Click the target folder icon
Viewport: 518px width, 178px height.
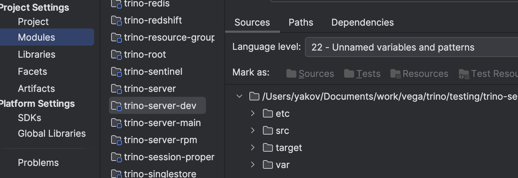point(268,148)
